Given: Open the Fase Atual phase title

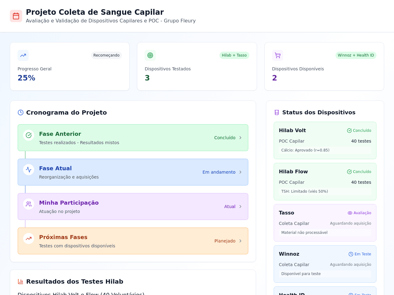Looking at the screenshot, I should click(55, 168).
